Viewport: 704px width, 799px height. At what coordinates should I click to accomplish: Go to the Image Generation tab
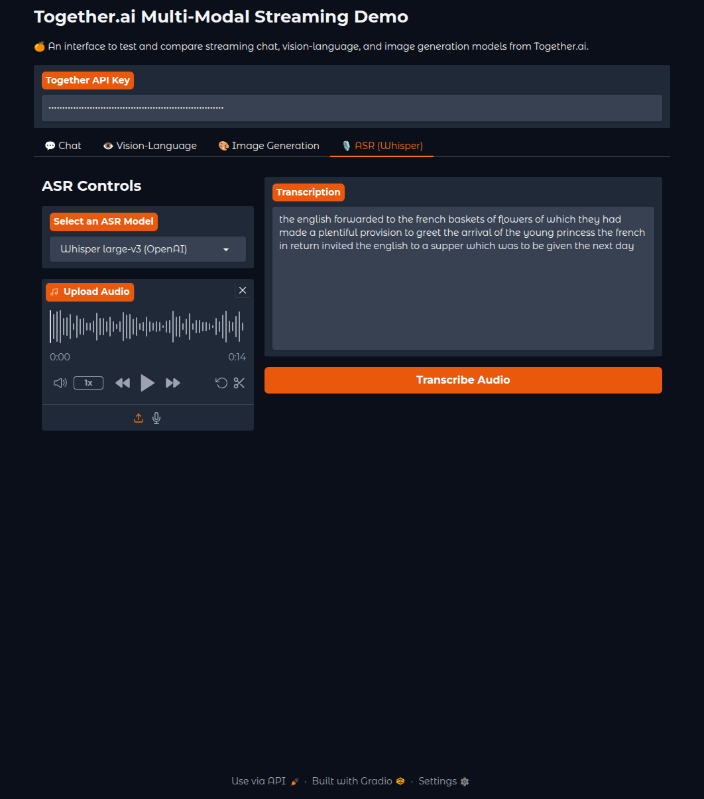[x=268, y=146]
